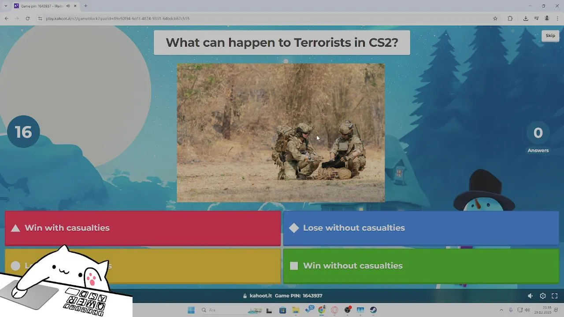Open Google Chrome from the taskbar
The width and height of the screenshot is (564, 317).
tap(322, 310)
